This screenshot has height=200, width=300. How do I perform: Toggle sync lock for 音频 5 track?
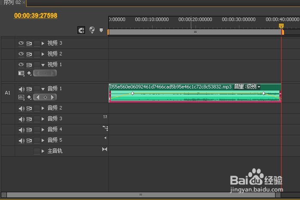(x=29, y=141)
